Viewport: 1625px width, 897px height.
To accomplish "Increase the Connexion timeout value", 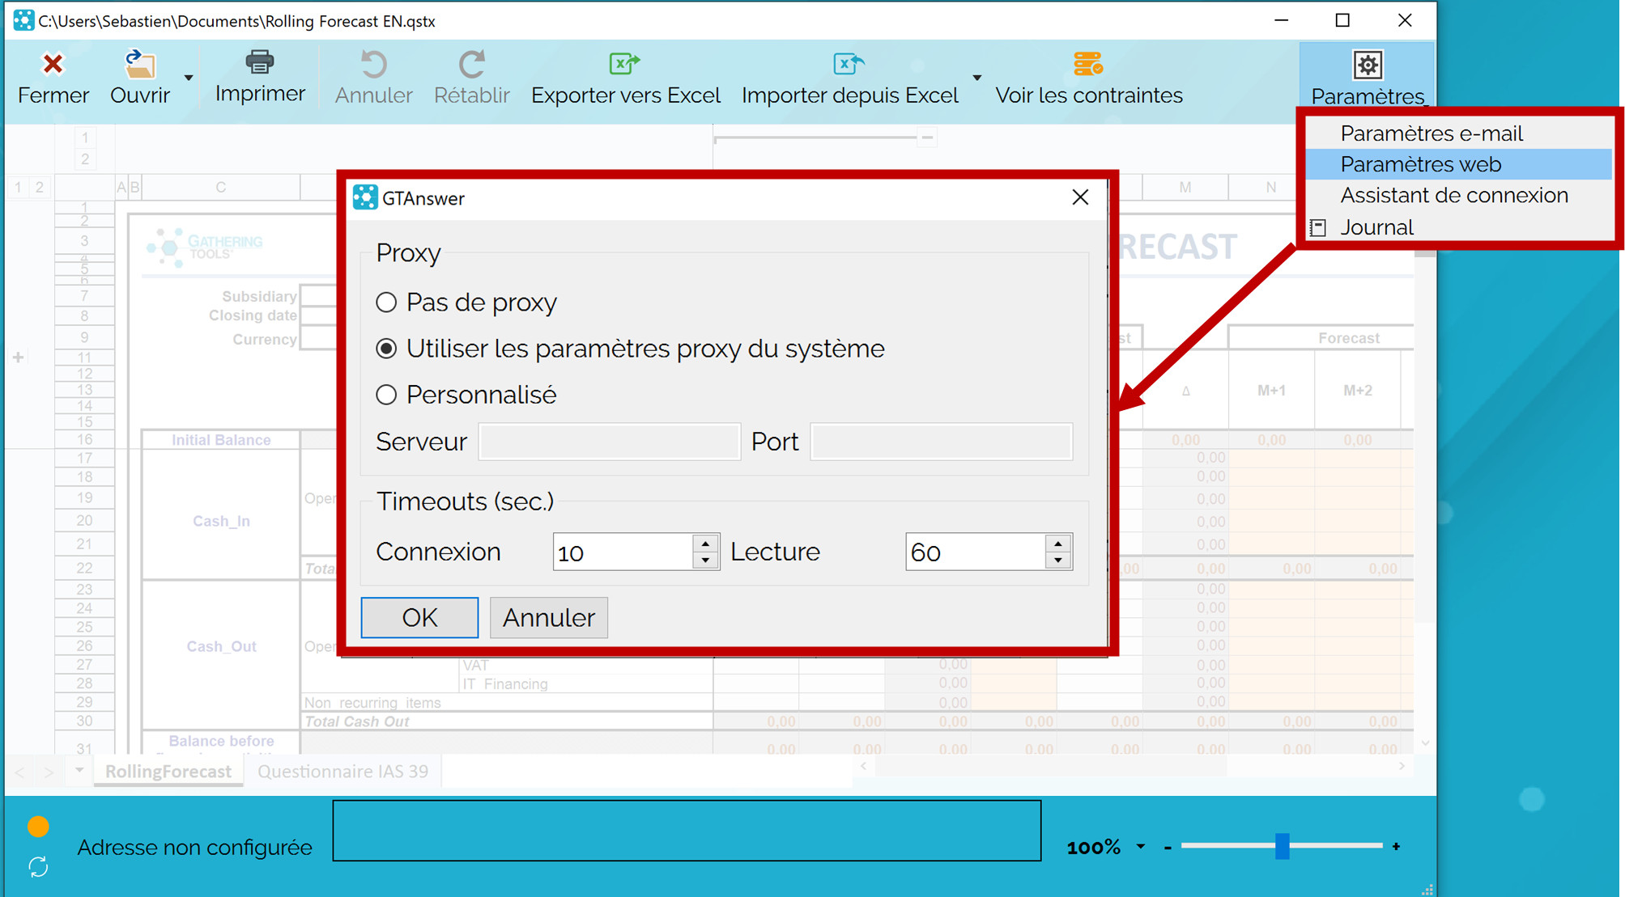I will pos(706,543).
